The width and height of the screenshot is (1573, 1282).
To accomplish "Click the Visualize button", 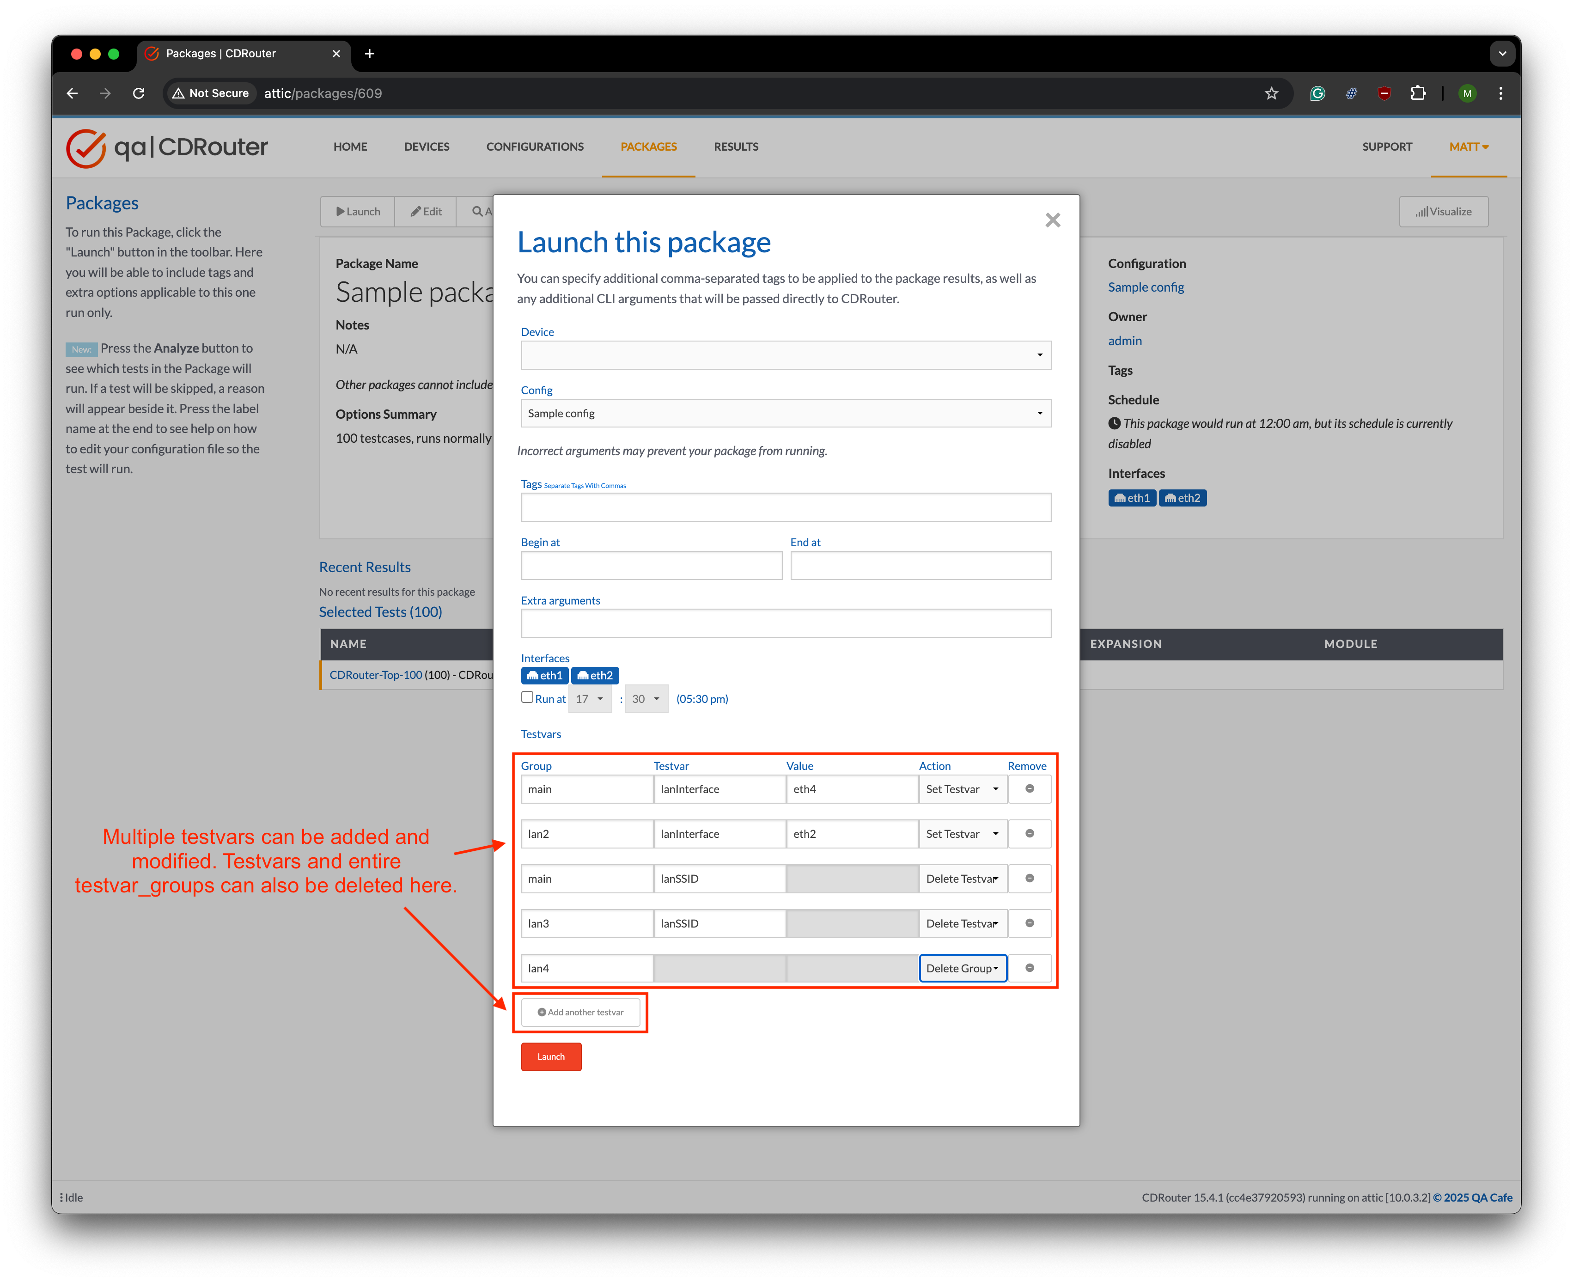I will point(1443,211).
